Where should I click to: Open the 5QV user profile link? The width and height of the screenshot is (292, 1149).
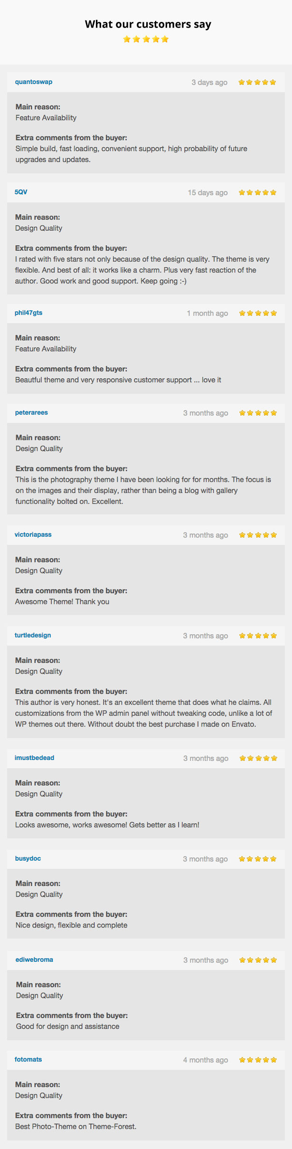[x=21, y=192]
